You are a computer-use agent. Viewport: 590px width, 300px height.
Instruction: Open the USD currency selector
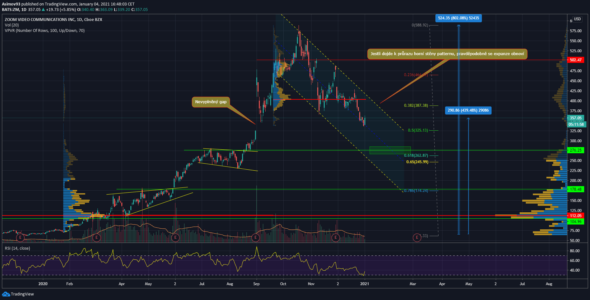pyautogui.click(x=577, y=19)
